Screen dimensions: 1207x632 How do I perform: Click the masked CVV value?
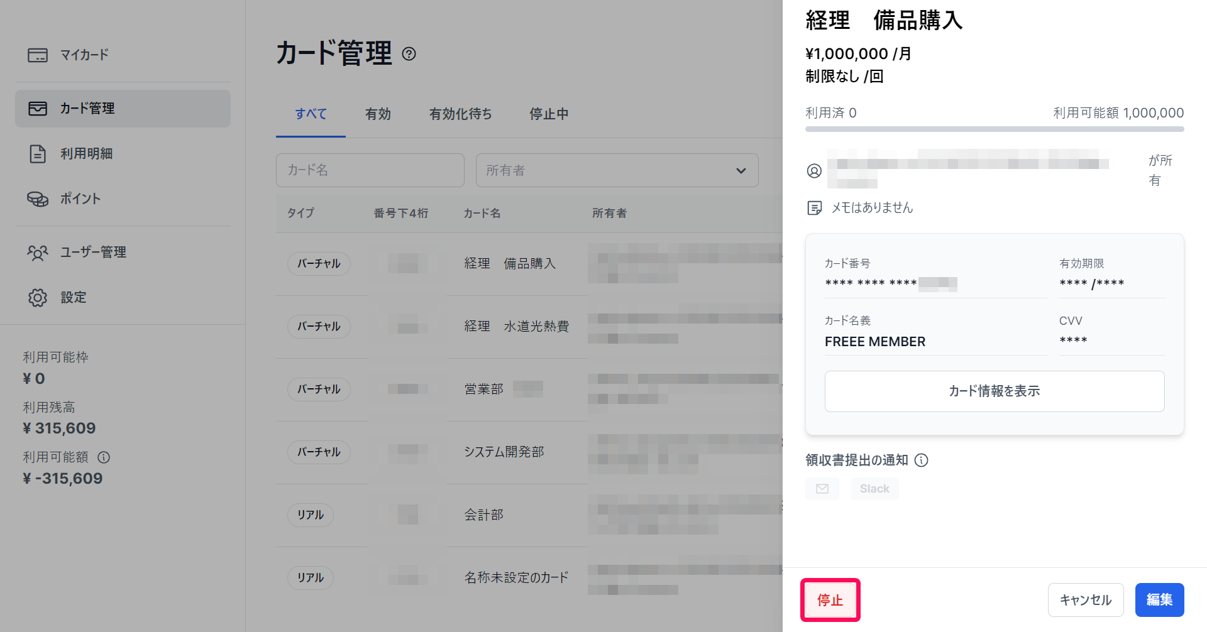[1073, 341]
